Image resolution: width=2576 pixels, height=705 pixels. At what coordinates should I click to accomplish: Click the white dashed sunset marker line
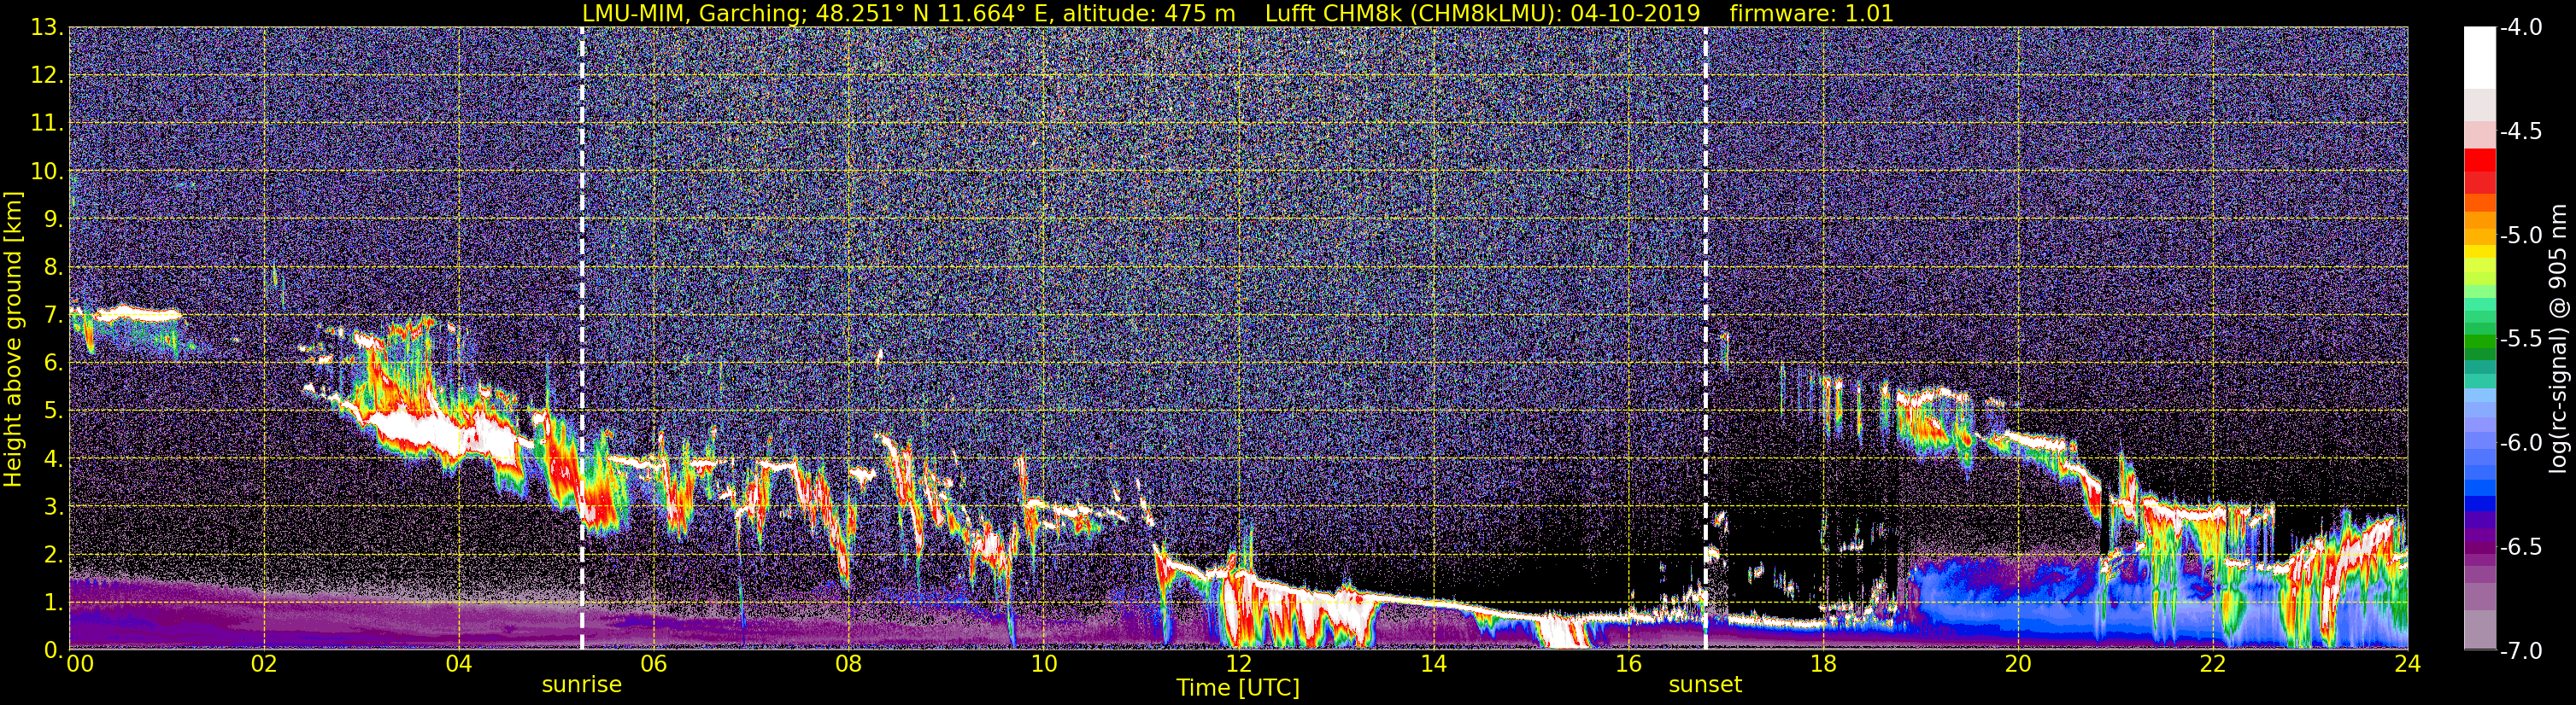(1705, 339)
